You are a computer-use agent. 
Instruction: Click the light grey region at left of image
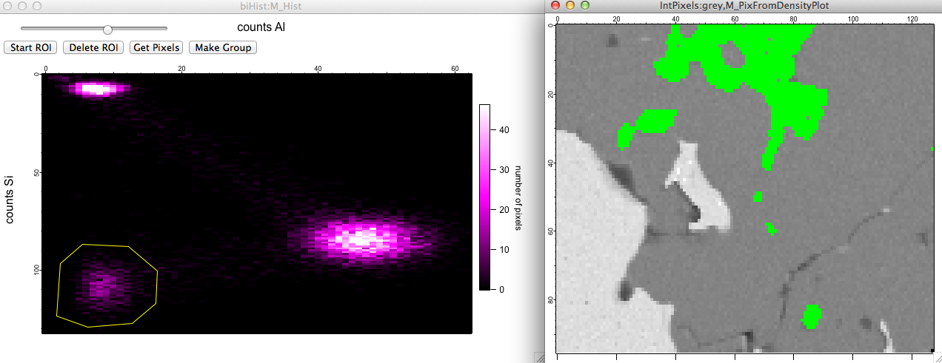click(592, 244)
